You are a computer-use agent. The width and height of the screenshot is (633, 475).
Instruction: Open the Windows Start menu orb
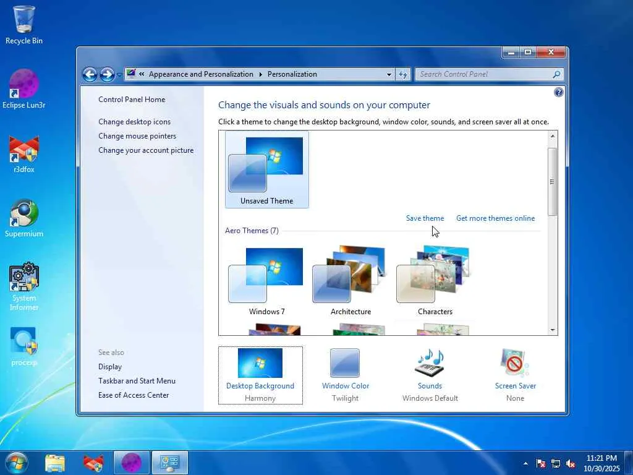(15, 463)
